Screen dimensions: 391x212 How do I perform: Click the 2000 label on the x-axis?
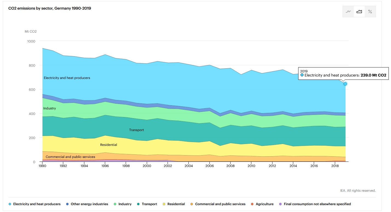click(147, 166)
